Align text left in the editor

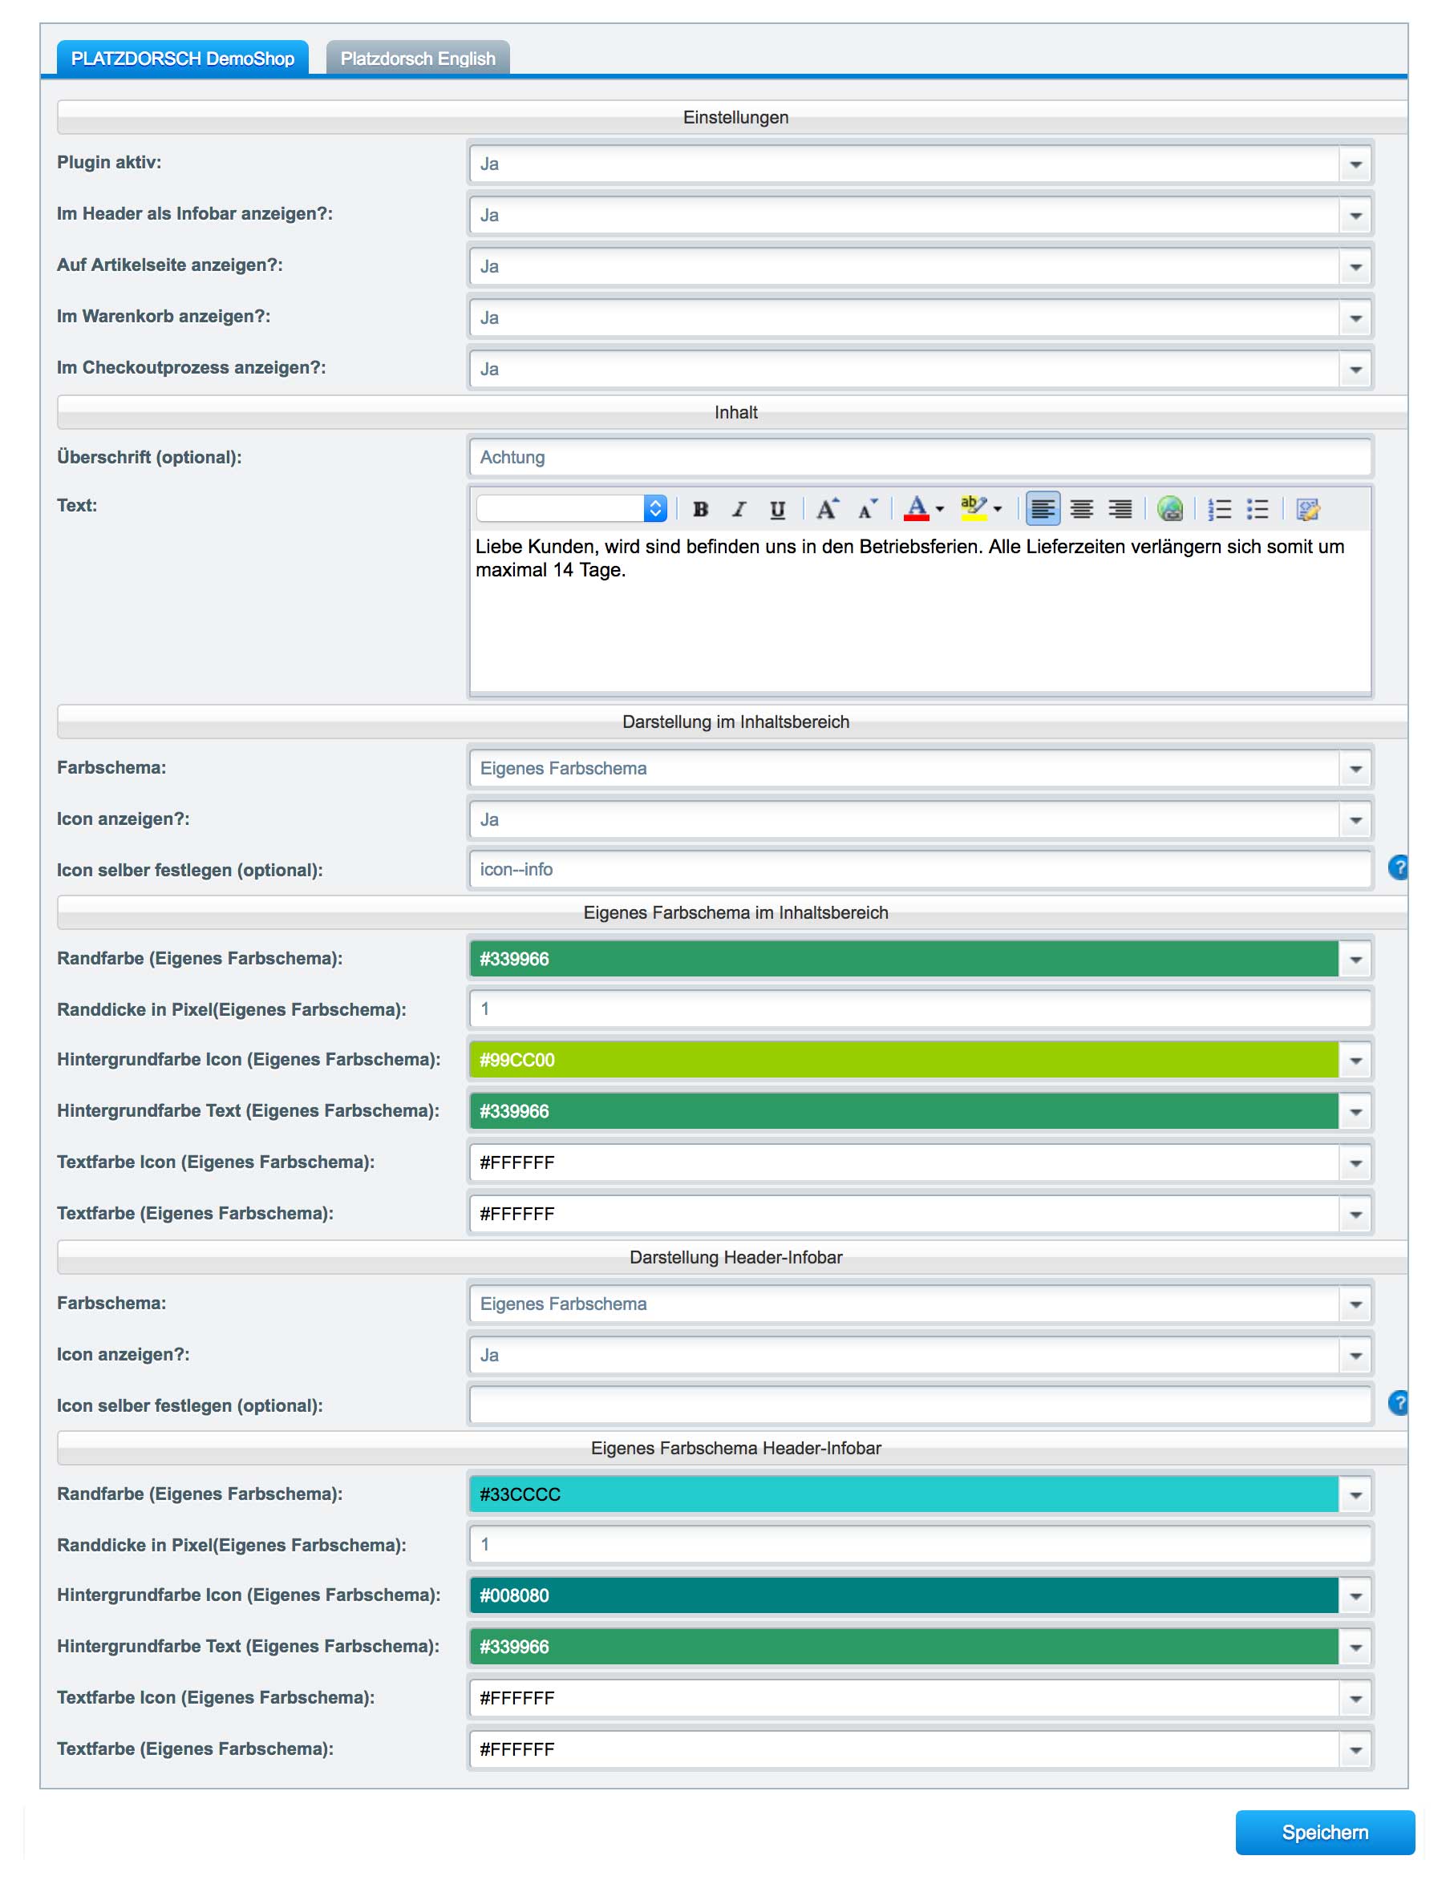click(1043, 510)
